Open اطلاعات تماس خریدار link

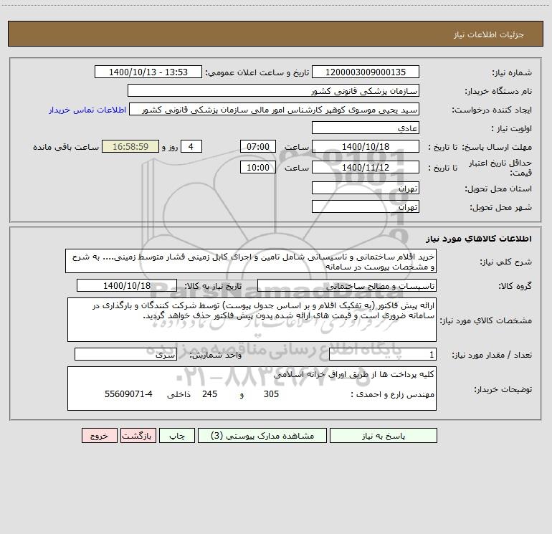tap(87, 110)
